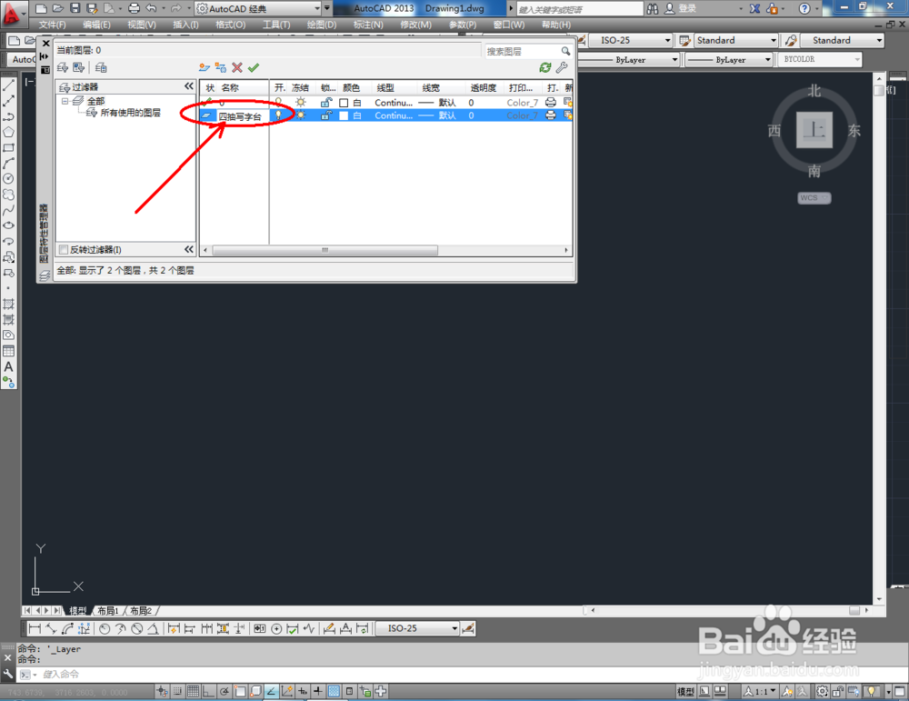909x701 pixels.
Task: Select the Line tool in draw toolbar
Action: point(9,85)
